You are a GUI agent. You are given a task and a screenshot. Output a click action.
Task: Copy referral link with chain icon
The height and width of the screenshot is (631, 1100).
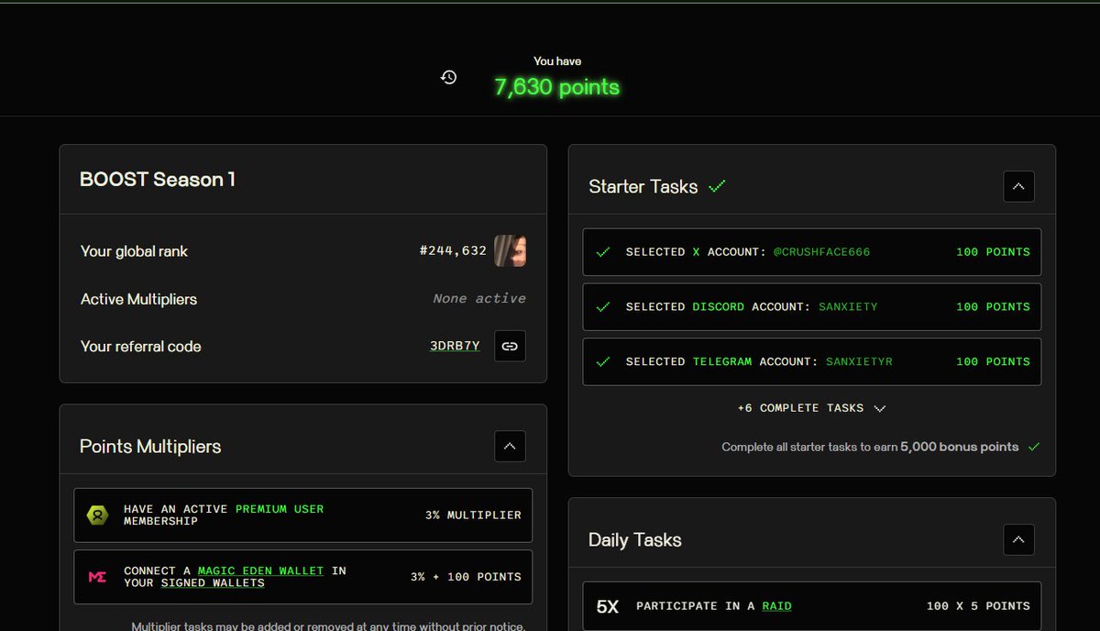coord(511,346)
